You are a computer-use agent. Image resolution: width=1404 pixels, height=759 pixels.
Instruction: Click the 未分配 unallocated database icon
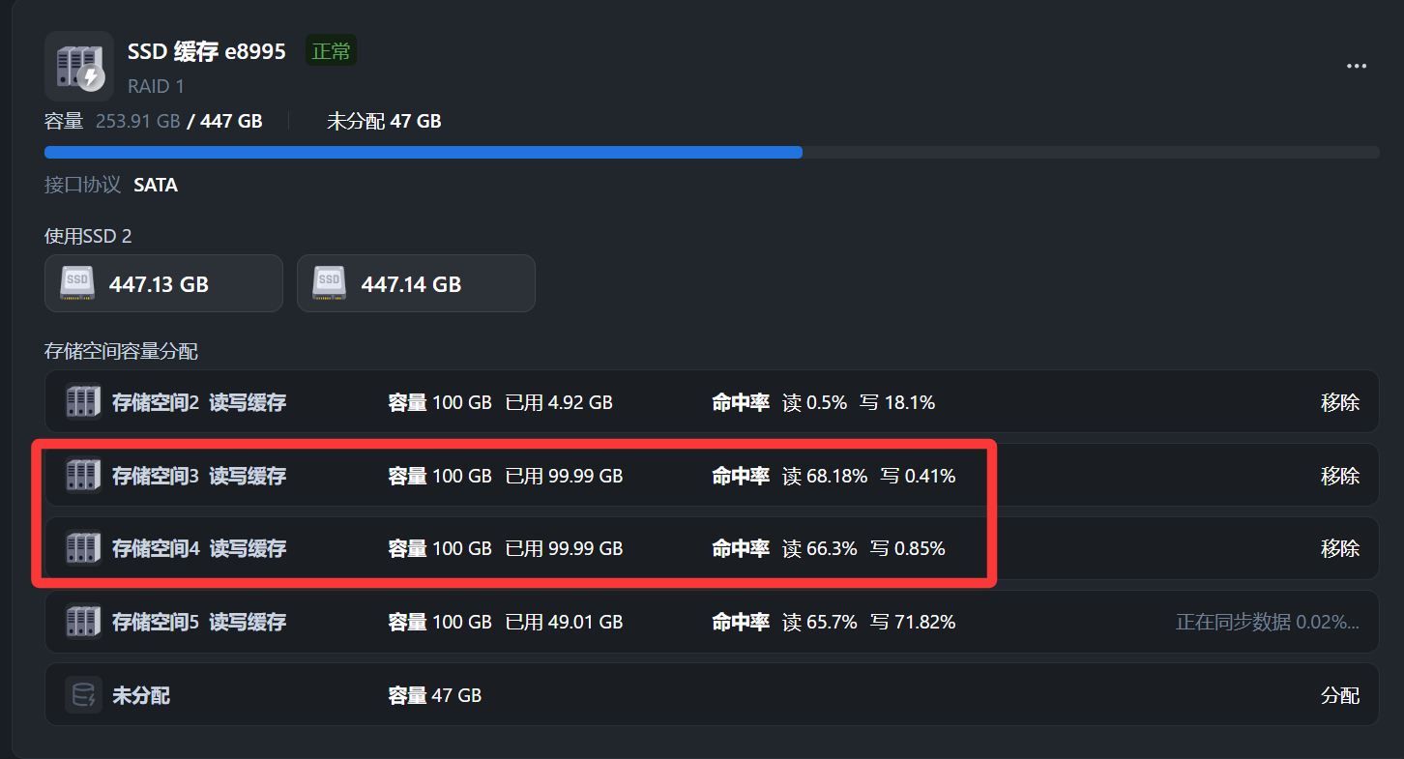point(83,695)
